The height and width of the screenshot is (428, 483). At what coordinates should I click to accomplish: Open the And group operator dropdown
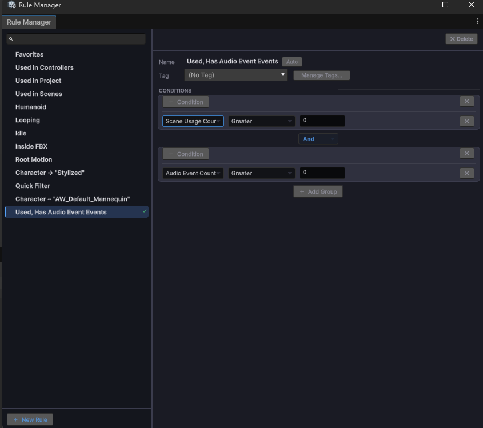(318, 139)
